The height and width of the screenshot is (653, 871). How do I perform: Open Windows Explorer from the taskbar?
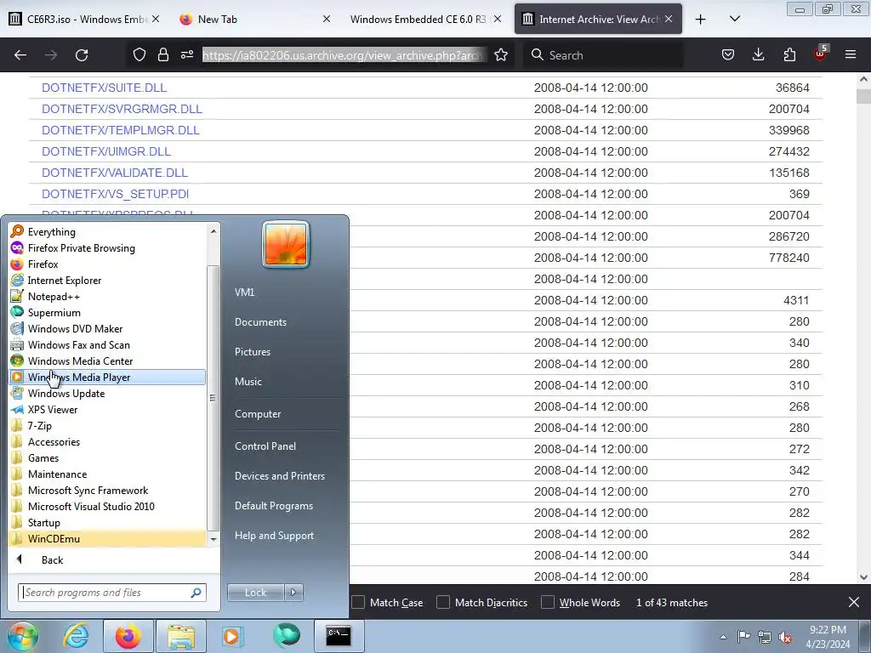181,636
